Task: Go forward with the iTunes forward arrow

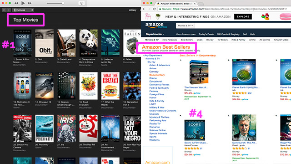Action: click(x=8, y=10)
